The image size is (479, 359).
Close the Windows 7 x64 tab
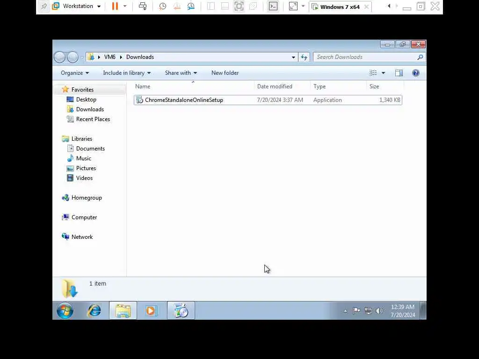coord(366,7)
